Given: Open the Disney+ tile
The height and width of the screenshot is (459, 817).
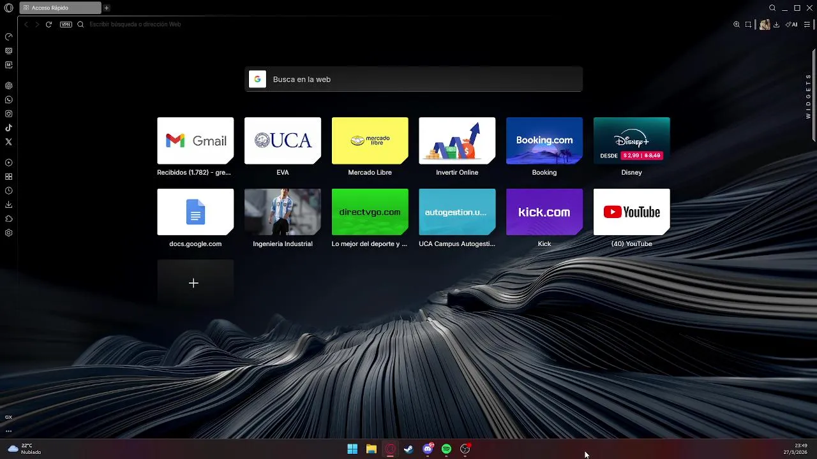Looking at the screenshot, I should pos(632,140).
